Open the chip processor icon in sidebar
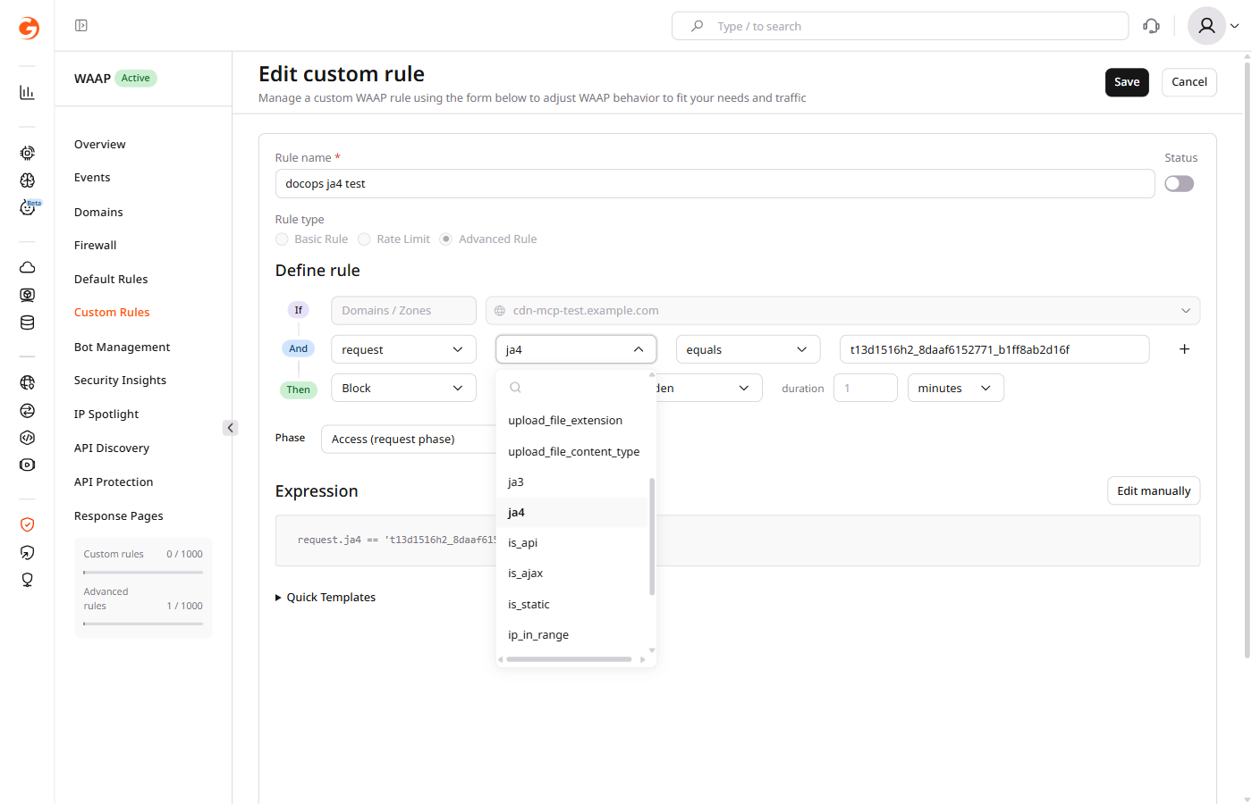Screen dimensions: 1252x804 point(28,153)
